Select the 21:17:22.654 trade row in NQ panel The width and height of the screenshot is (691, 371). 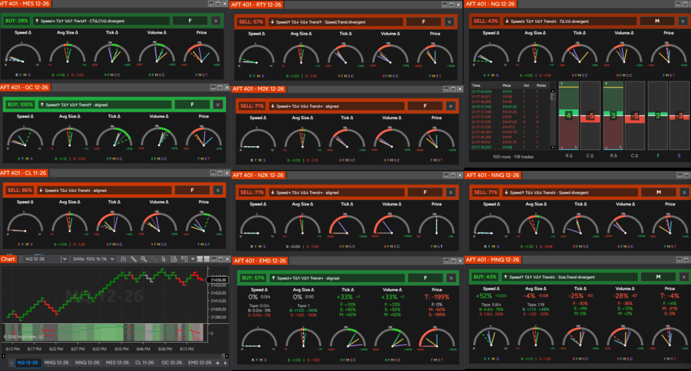click(x=510, y=92)
